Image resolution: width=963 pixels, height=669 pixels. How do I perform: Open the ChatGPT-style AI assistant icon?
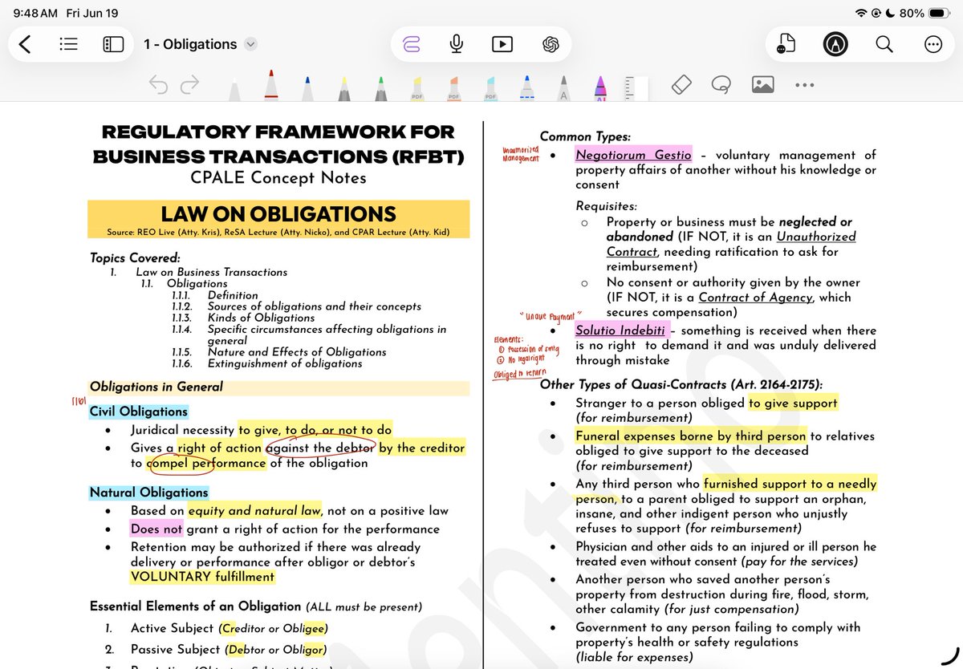coord(551,44)
